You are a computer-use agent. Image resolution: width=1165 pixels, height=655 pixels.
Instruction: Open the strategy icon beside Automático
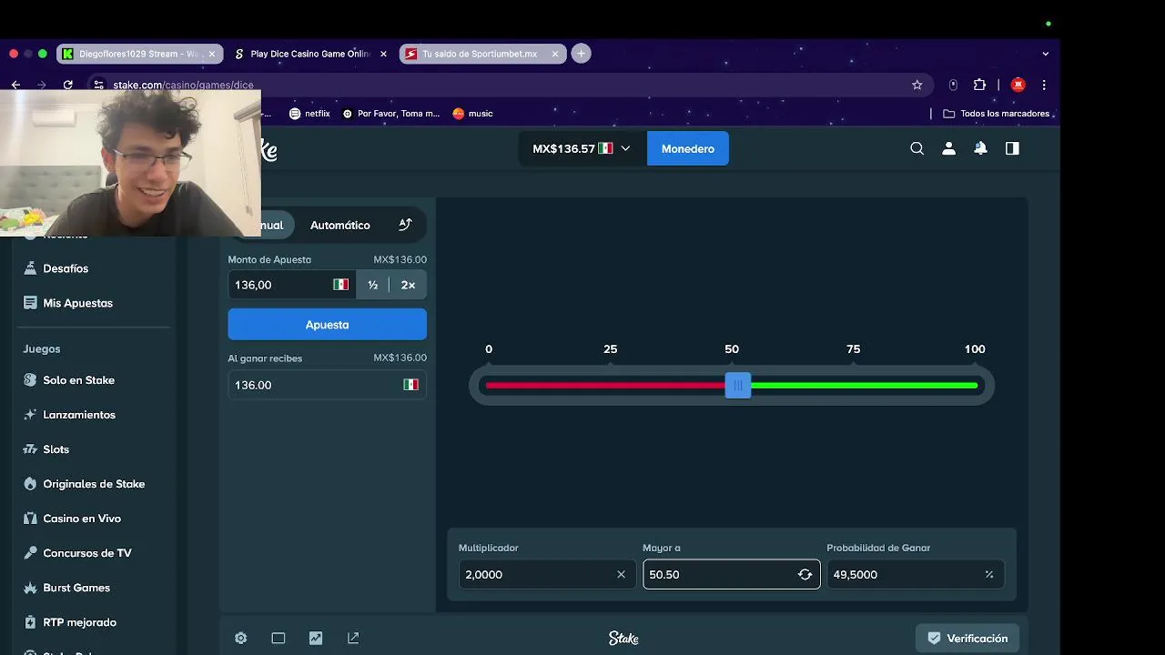pyautogui.click(x=405, y=225)
